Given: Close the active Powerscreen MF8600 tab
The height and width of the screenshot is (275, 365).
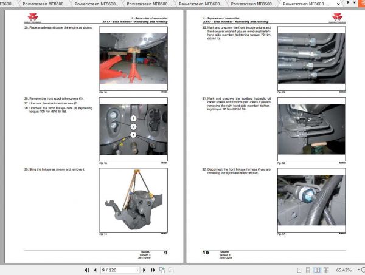Looking at the screenshot, I should coord(338,4).
